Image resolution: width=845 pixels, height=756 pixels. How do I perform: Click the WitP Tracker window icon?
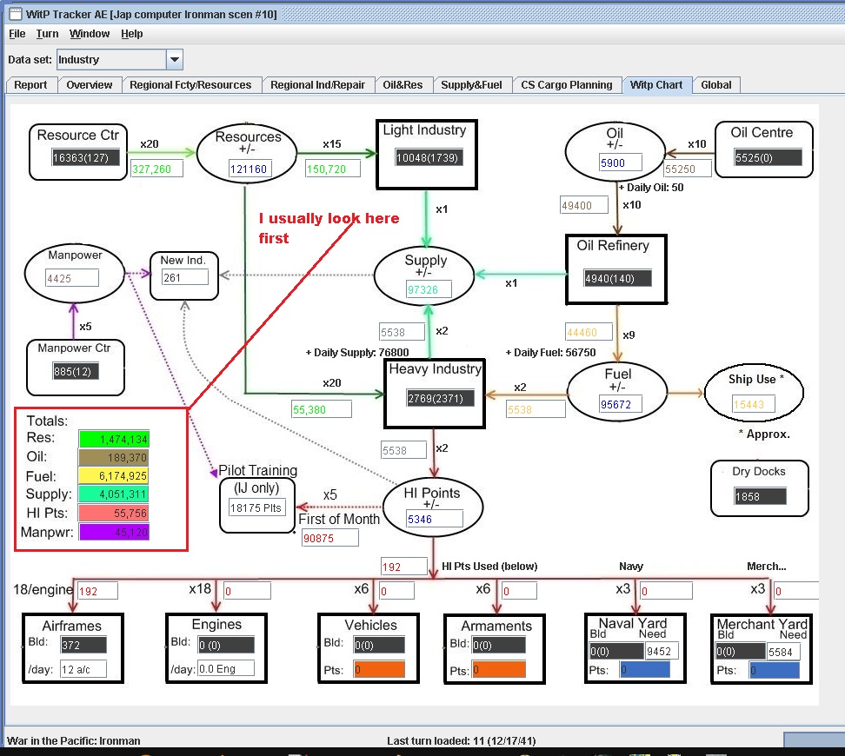[15, 14]
